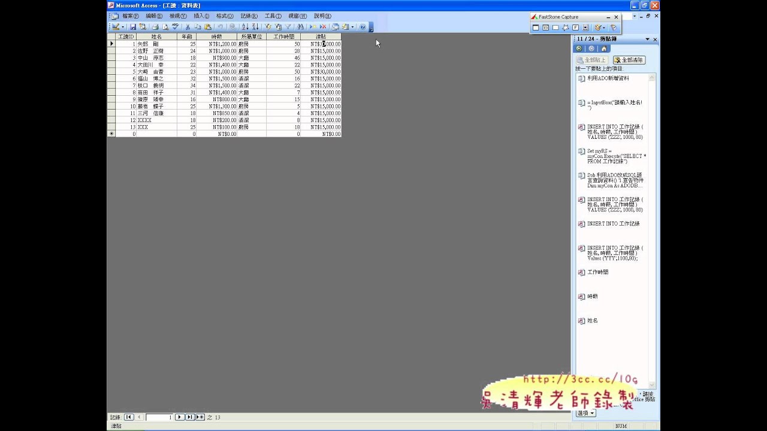Click the Sort Ascending A-Z icon
This screenshot has height=431, width=767.
click(244, 27)
